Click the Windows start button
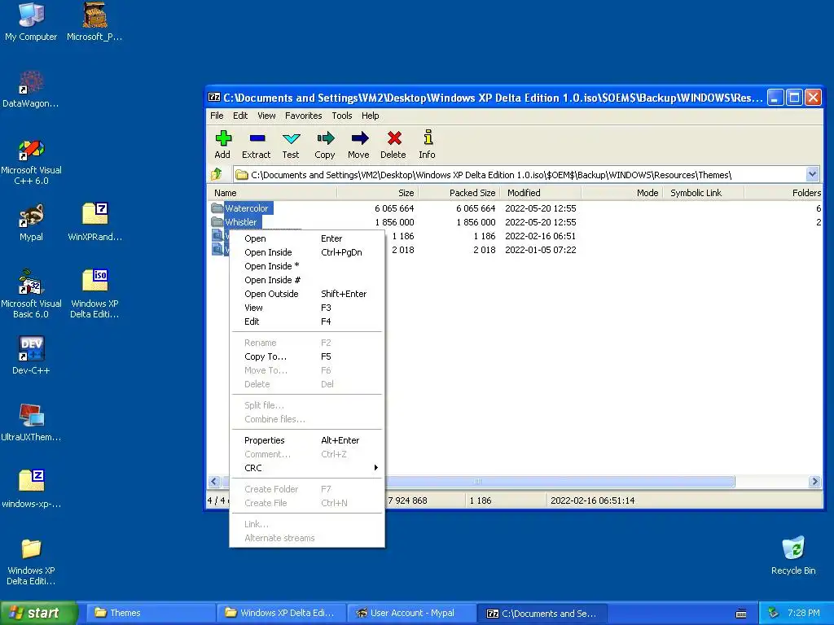Viewport: 834px width, 625px height. (39, 613)
